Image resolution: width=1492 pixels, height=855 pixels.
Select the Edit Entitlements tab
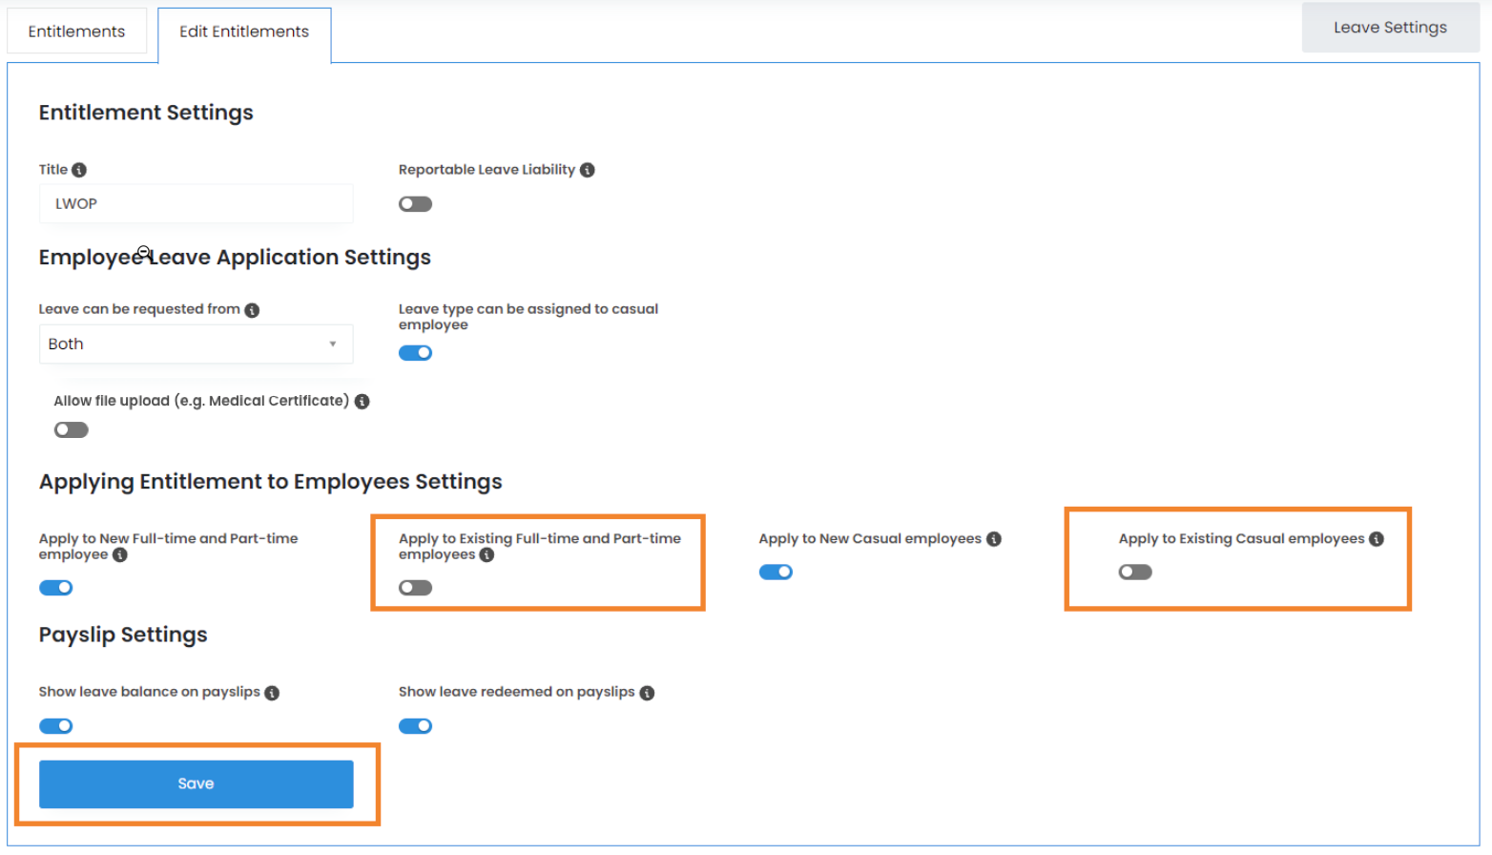coord(244,31)
